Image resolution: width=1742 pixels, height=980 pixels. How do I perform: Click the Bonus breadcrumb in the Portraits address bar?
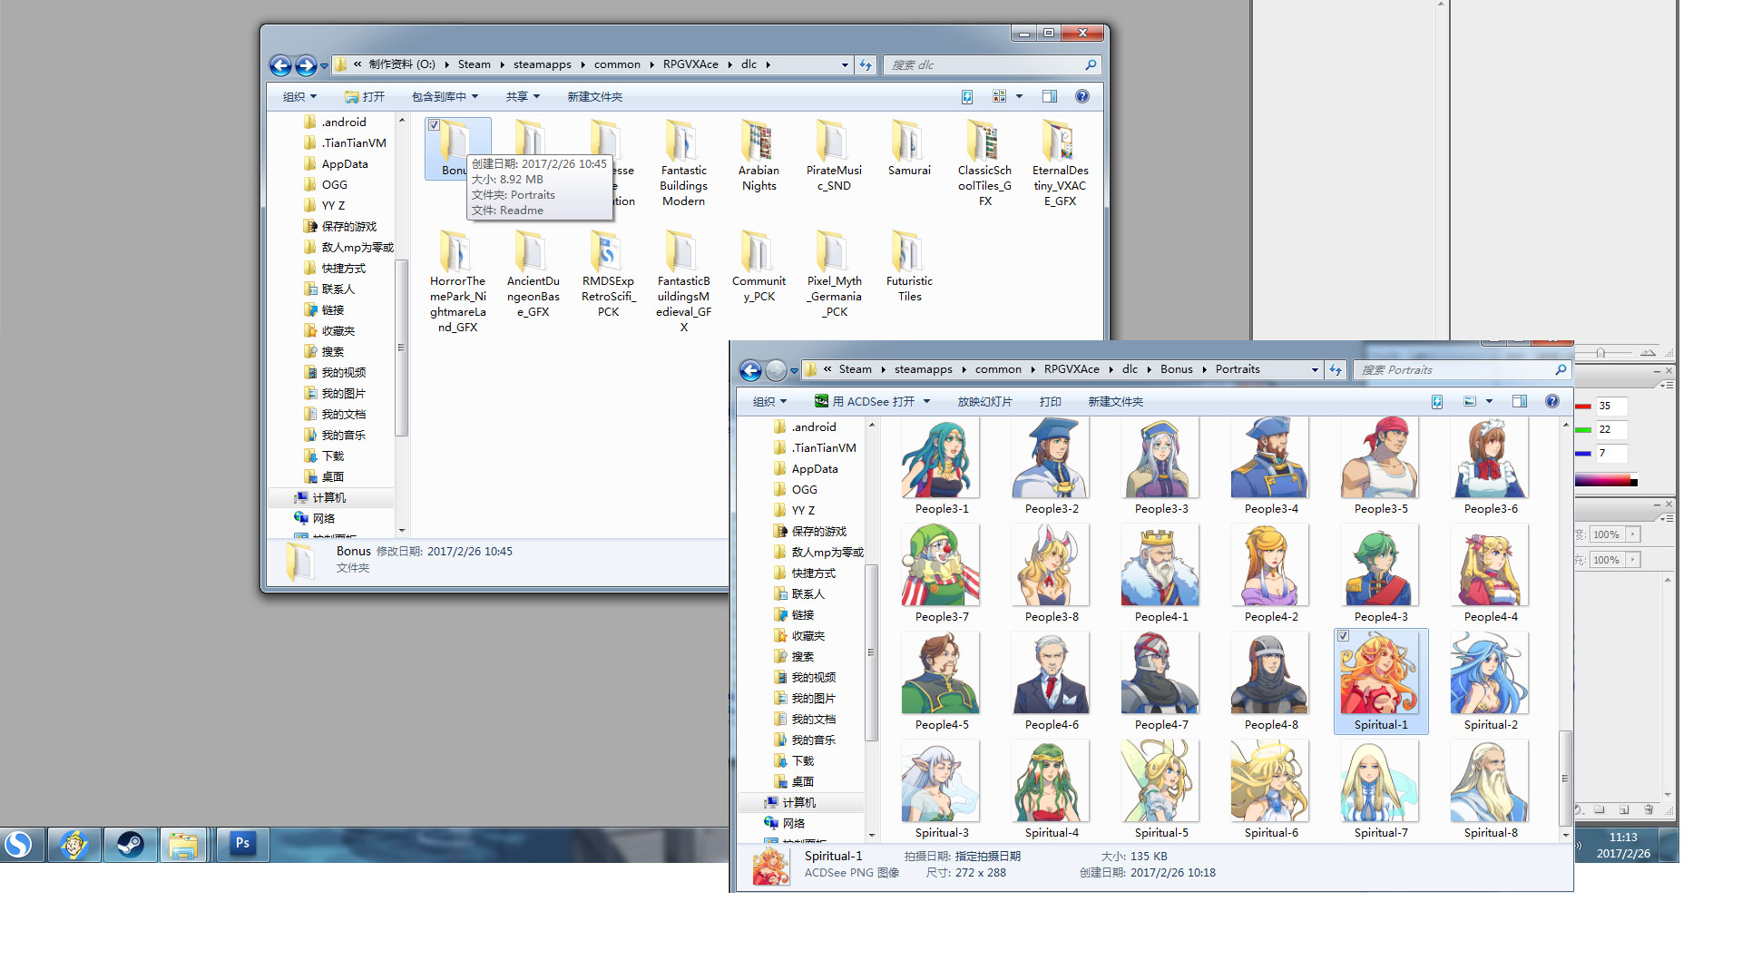tap(1176, 369)
